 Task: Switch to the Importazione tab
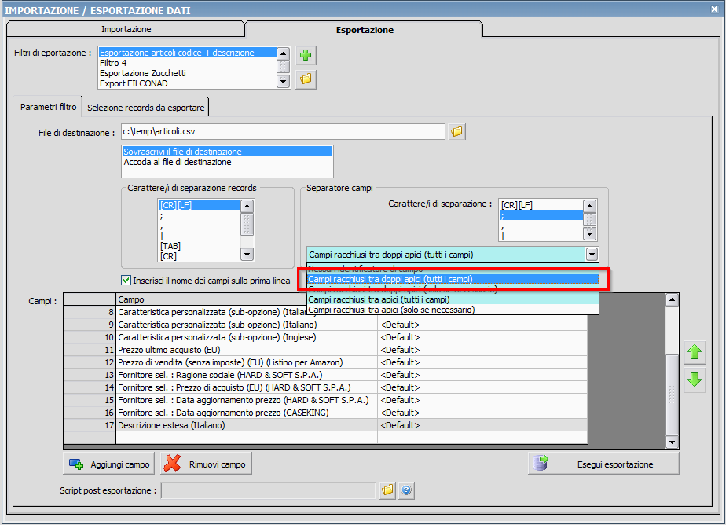coord(126,29)
